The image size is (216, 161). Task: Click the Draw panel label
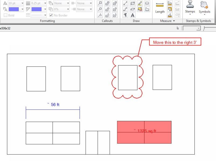(x=136, y=21)
